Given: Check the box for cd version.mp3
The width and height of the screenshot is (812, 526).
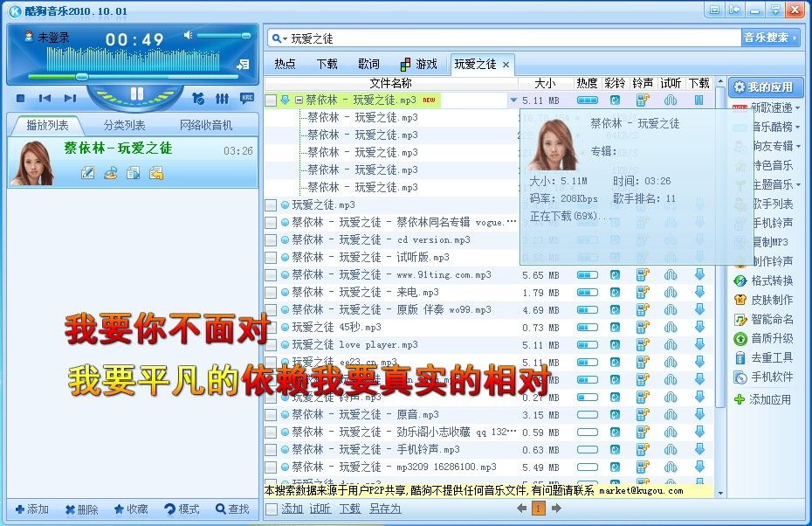Looking at the screenshot, I should 271,240.
